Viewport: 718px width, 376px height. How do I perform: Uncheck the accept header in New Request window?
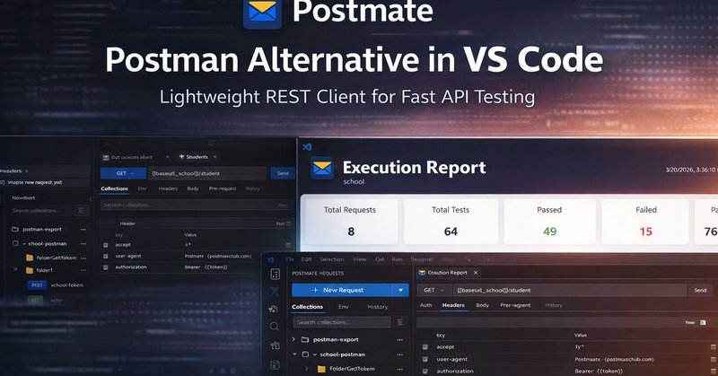425,347
